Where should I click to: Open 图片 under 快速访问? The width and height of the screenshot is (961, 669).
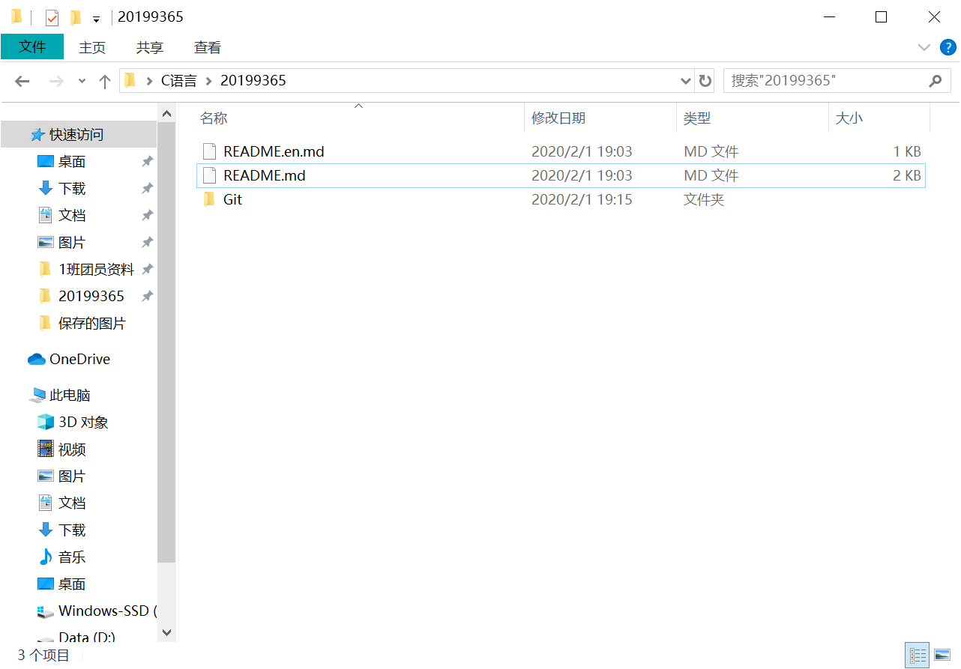click(x=72, y=243)
